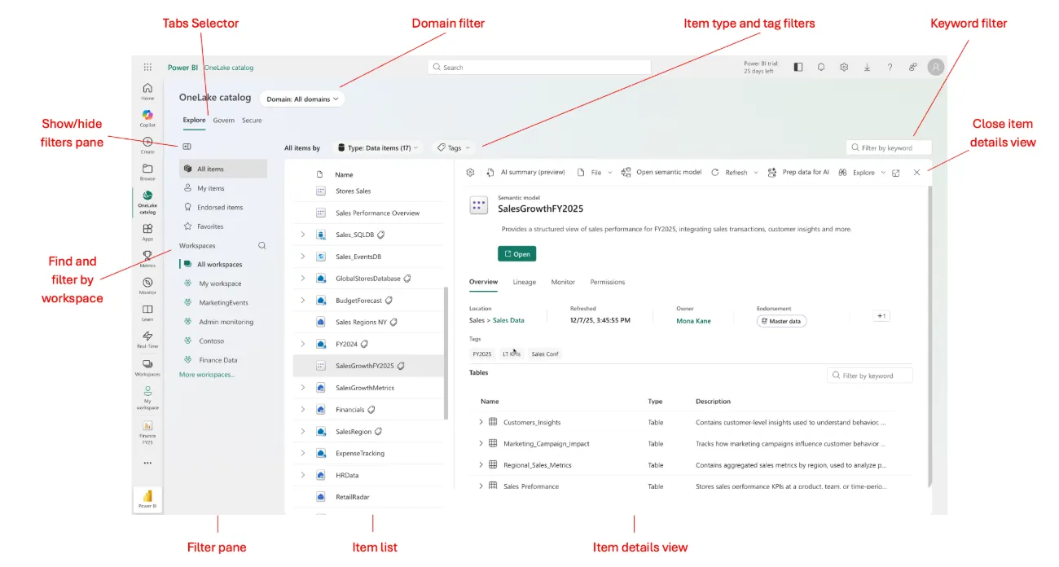Click the workspace search magnifier icon
This screenshot has width=1059, height=567.
[x=261, y=245]
